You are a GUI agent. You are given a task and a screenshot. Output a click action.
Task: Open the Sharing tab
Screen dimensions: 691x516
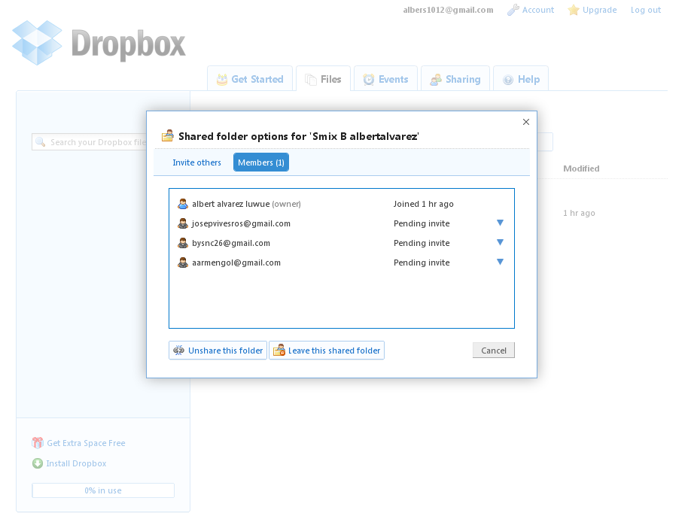(455, 79)
